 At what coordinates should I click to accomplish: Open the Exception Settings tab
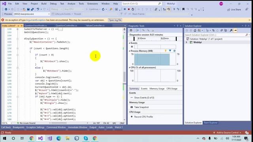(x=35, y=127)
